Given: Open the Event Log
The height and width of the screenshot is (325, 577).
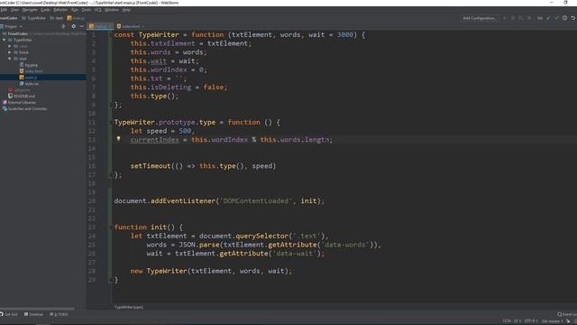Looking at the screenshot, I should point(567,314).
